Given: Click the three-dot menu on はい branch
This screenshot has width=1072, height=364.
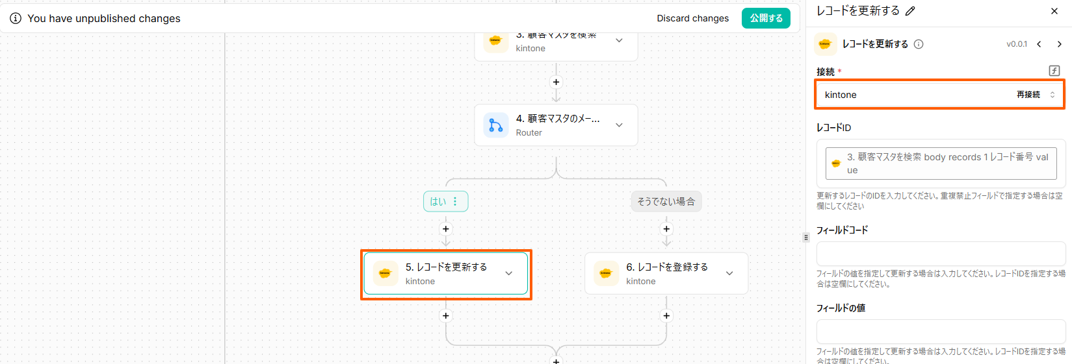Looking at the screenshot, I should pos(455,202).
